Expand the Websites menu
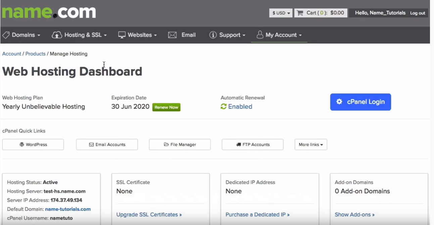The image size is (434, 225). tap(138, 35)
